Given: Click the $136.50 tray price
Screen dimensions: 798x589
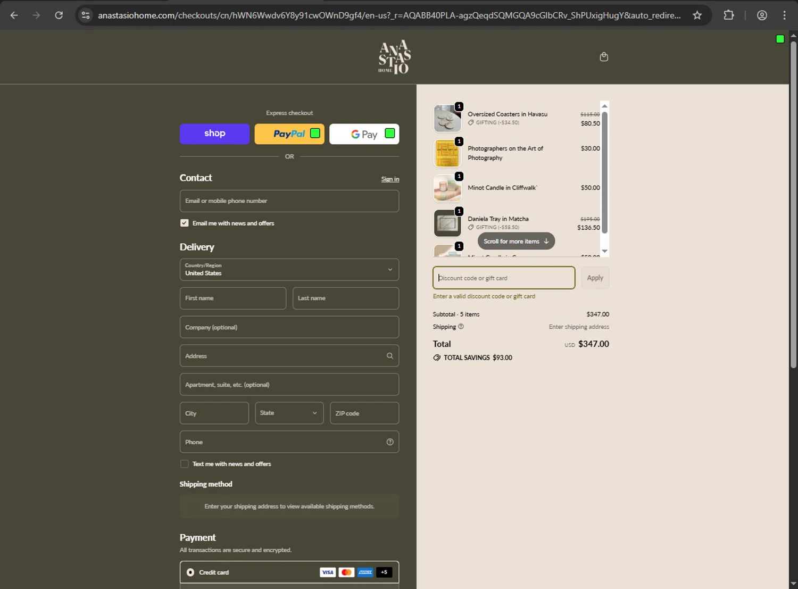Looking at the screenshot, I should point(588,228).
